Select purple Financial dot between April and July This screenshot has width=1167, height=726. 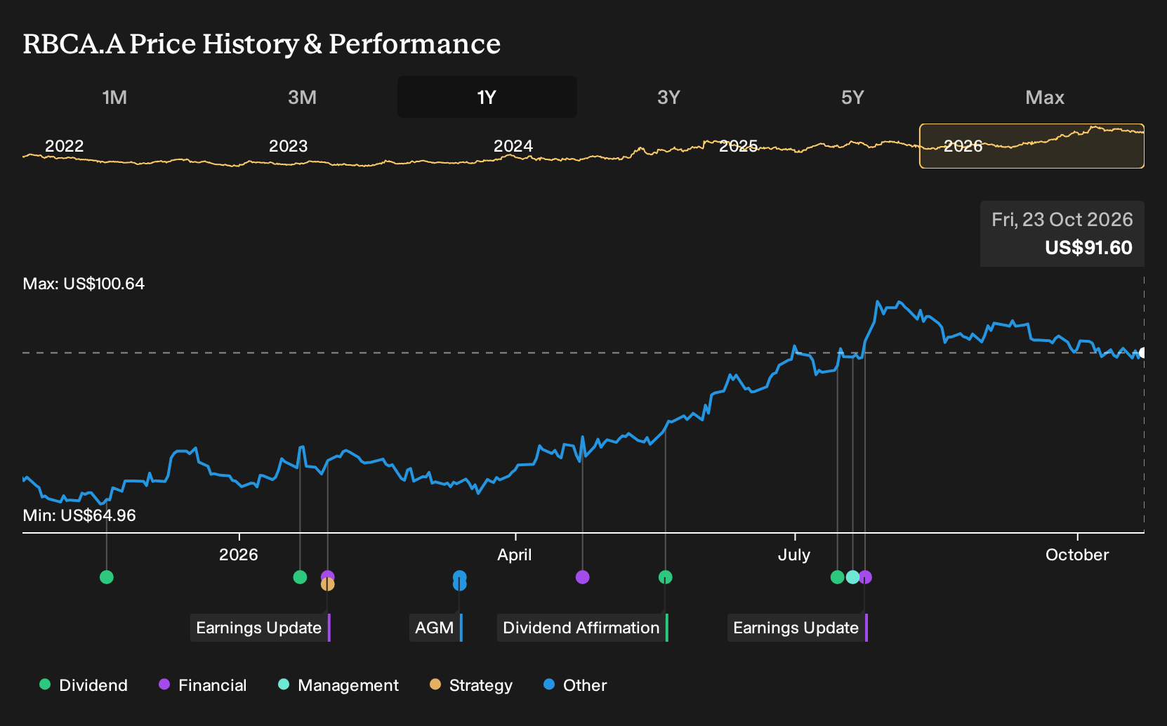(x=582, y=577)
